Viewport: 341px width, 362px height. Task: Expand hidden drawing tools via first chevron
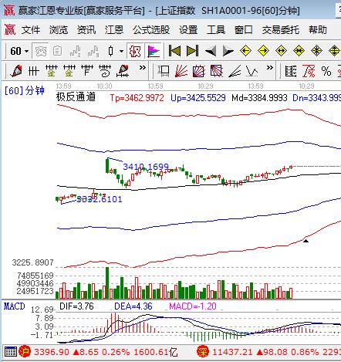pyautogui.click(x=142, y=68)
